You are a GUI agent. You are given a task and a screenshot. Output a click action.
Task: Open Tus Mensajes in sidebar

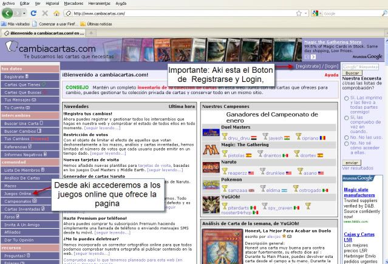18,100
